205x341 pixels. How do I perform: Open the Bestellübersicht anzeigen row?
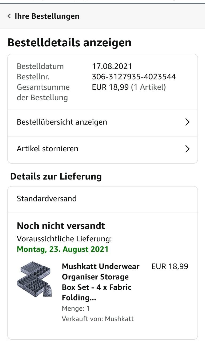tap(102, 122)
